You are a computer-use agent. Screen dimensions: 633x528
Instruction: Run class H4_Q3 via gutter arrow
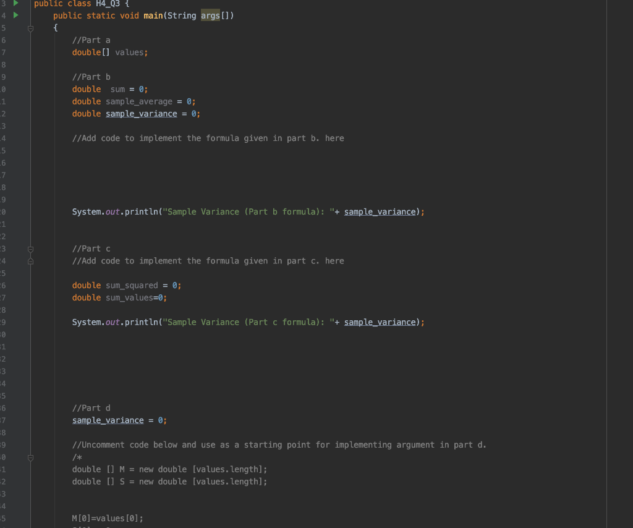pyautogui.click(x=15, y=3)
